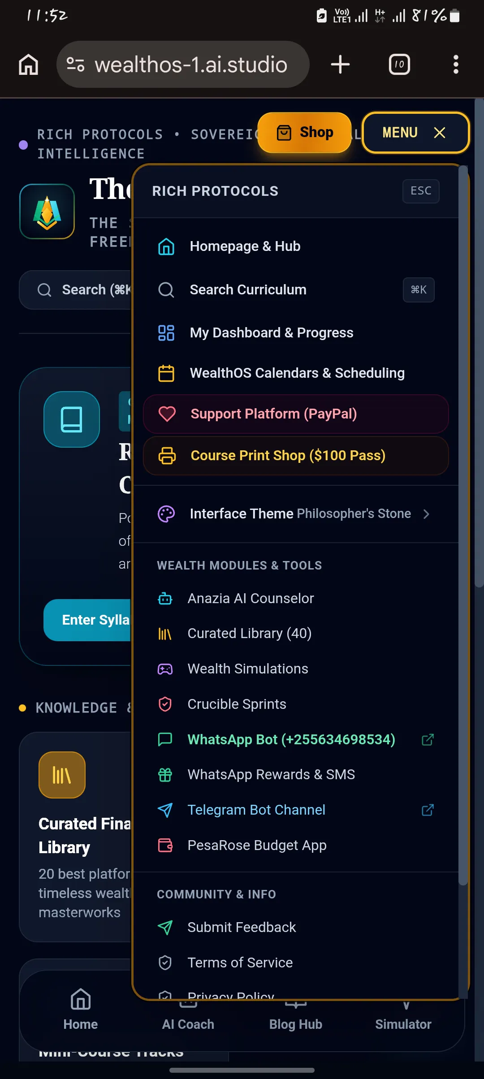This screenshot has width=484, height=1079.
Task: Click the ⌘K shortcut badge in the menu
Action: pyautogui.click(x=419, y=290)
